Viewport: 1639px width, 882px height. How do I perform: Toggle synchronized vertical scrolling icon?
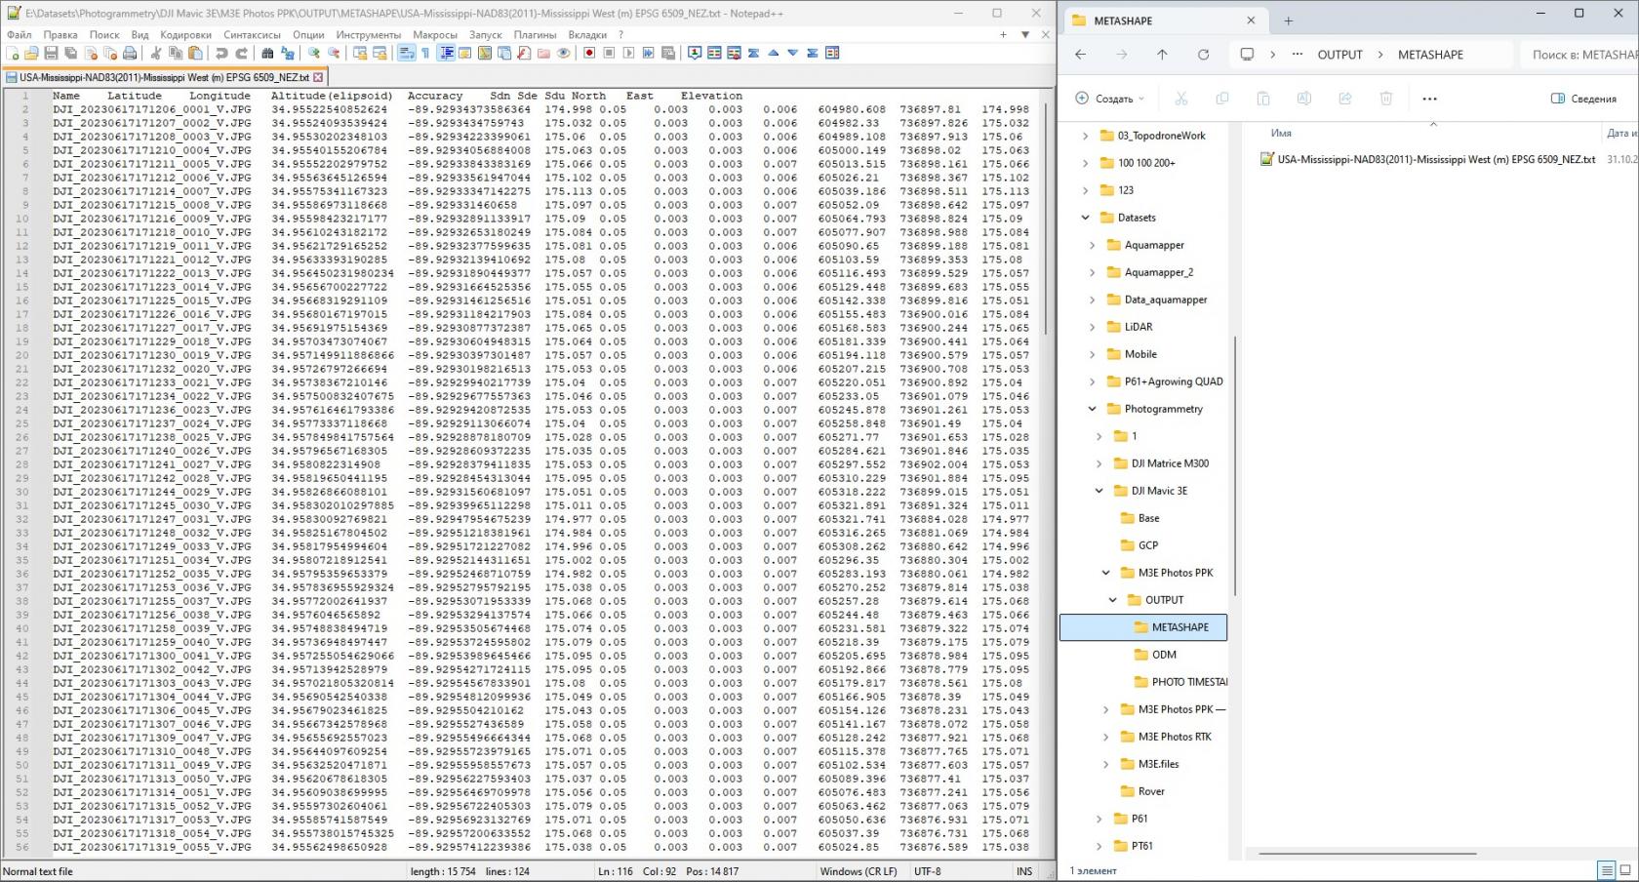360,53
